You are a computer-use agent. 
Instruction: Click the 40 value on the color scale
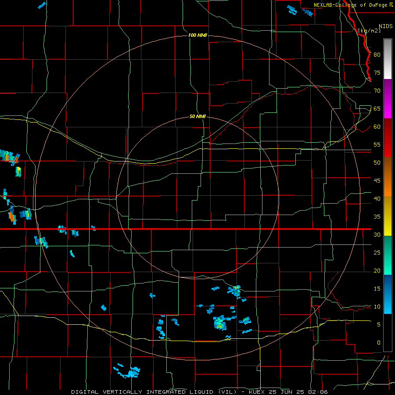[377, 198]
